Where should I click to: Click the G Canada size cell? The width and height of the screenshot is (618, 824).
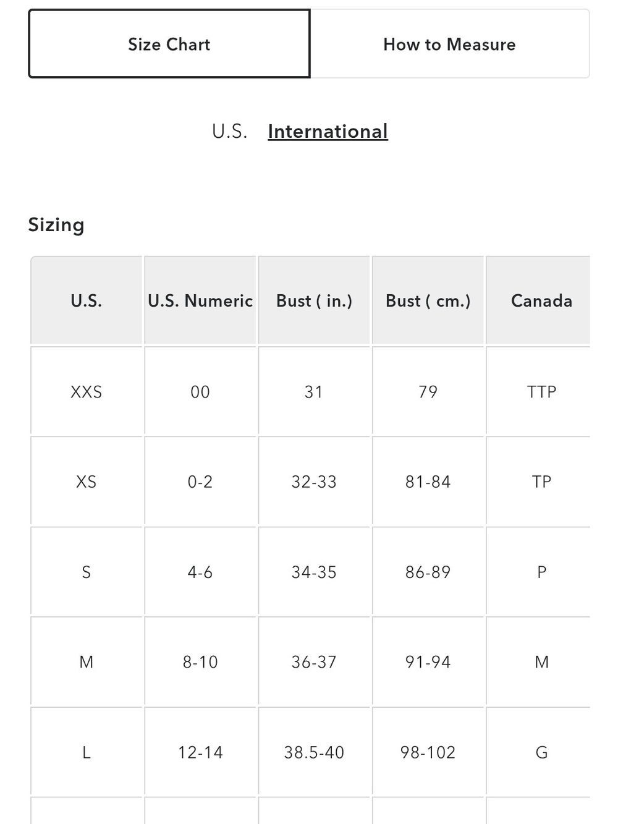tap(541, 752)
